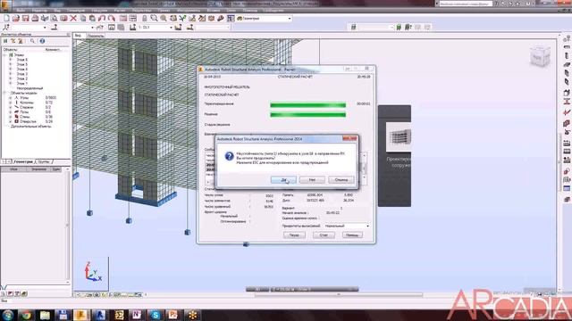572x321 pixels.
Task: Collapse the Этажи root node
Action: tap(5, 55)
